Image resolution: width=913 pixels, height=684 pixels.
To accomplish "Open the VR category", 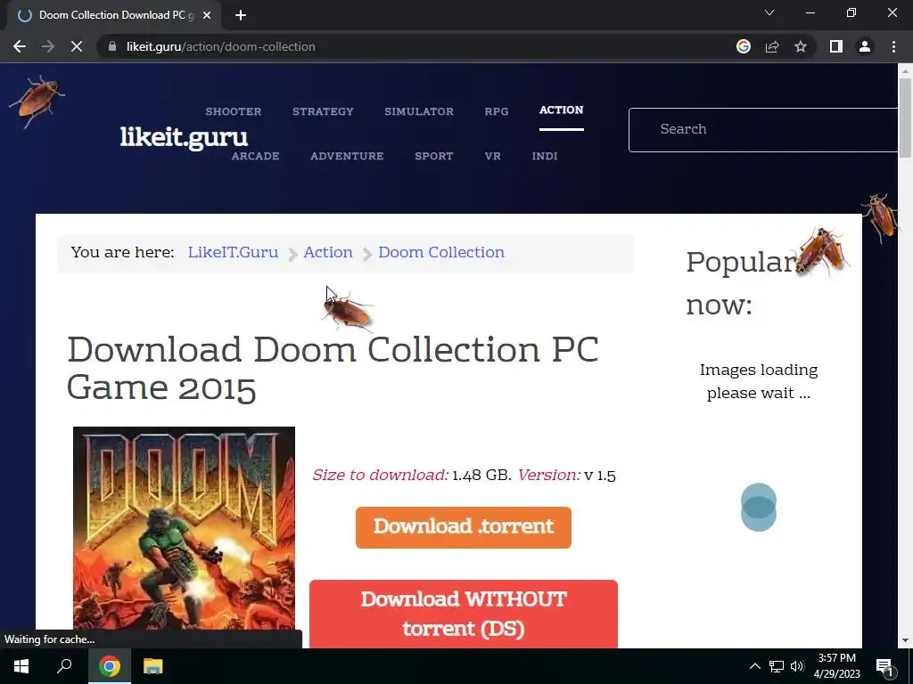I will point(492,156).
